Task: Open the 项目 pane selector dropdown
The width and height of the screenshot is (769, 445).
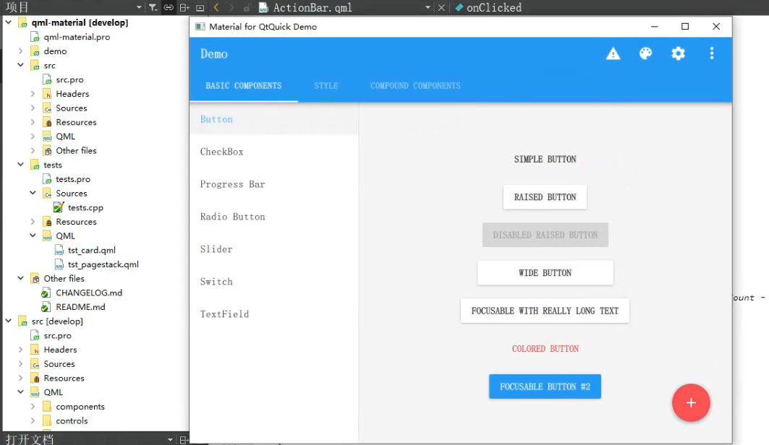Action: pos(138,7)
